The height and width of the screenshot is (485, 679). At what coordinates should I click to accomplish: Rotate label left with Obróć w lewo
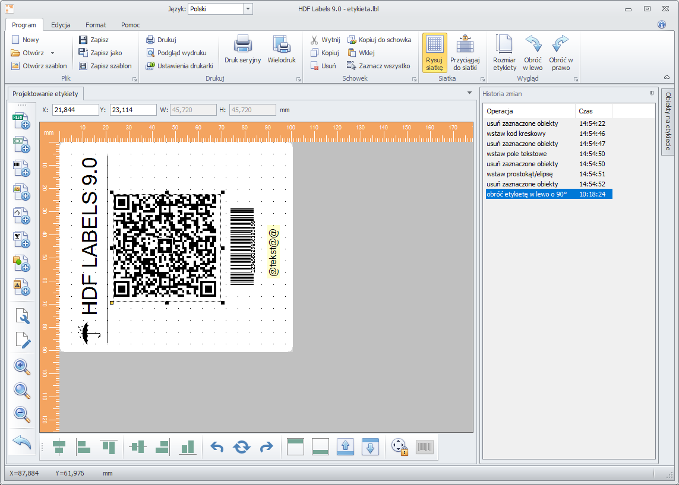(533, 53)
